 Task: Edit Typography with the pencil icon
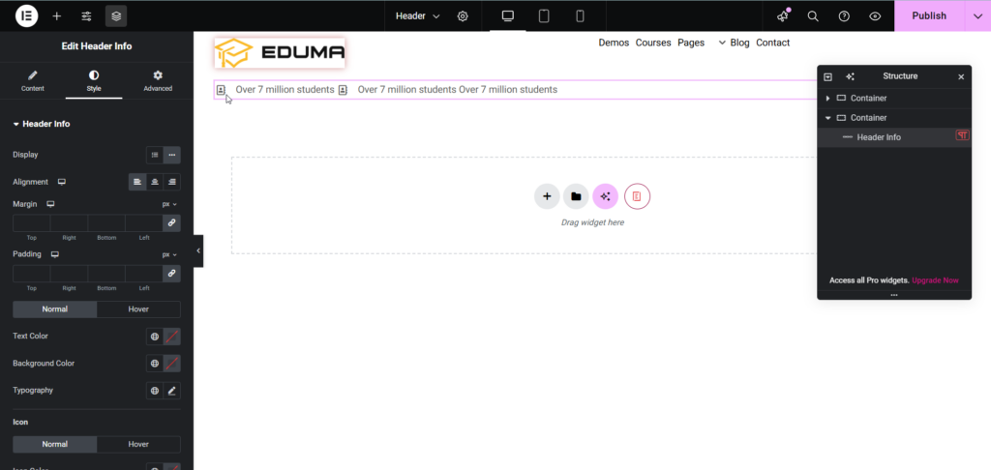click(172, 391)
